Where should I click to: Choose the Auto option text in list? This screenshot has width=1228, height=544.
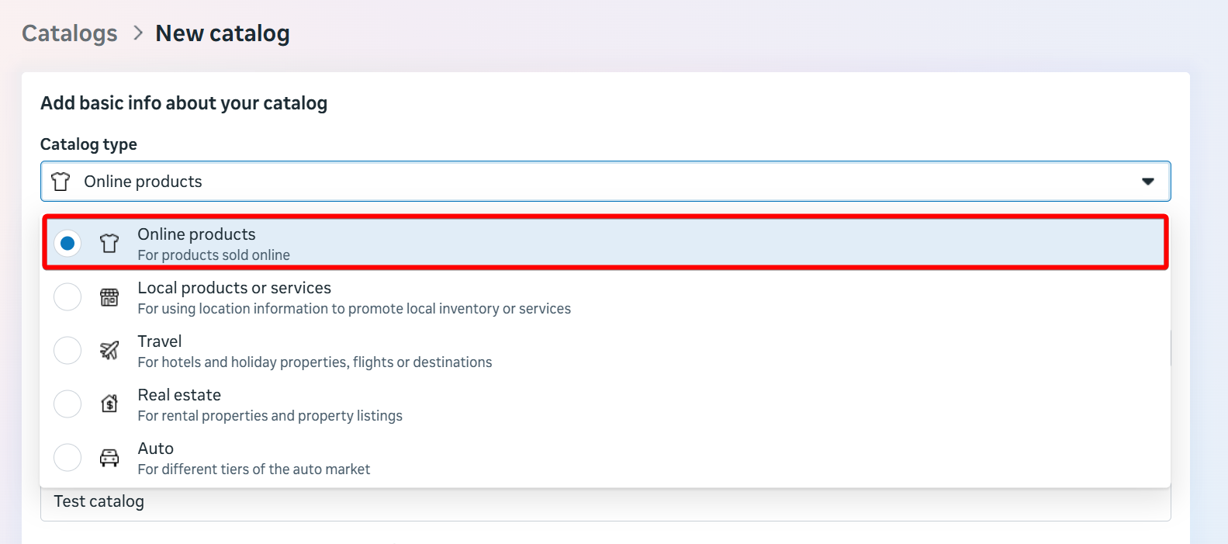pyautogui.click(x=156, y=449)
